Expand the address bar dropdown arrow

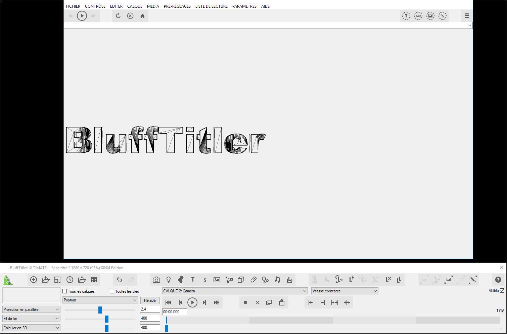[x=469, y=26]
